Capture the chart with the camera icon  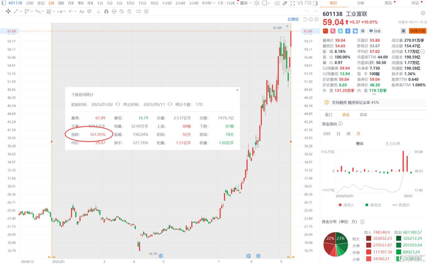click(277, 3)
